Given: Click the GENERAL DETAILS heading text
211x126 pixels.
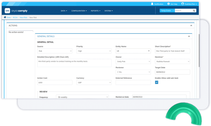Looking at the screenshot, I should click(x=46, y=36).
